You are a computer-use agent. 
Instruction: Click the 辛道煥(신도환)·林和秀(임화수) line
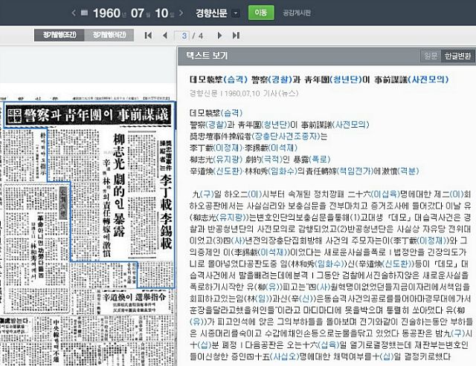click(304, 171)
